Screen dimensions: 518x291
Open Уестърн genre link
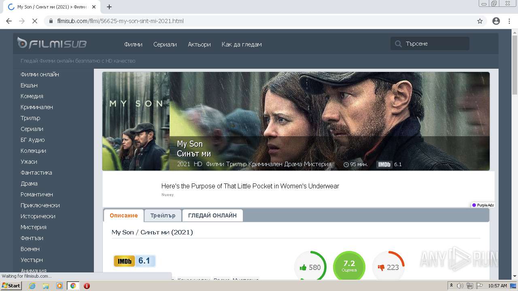[32, 260]
